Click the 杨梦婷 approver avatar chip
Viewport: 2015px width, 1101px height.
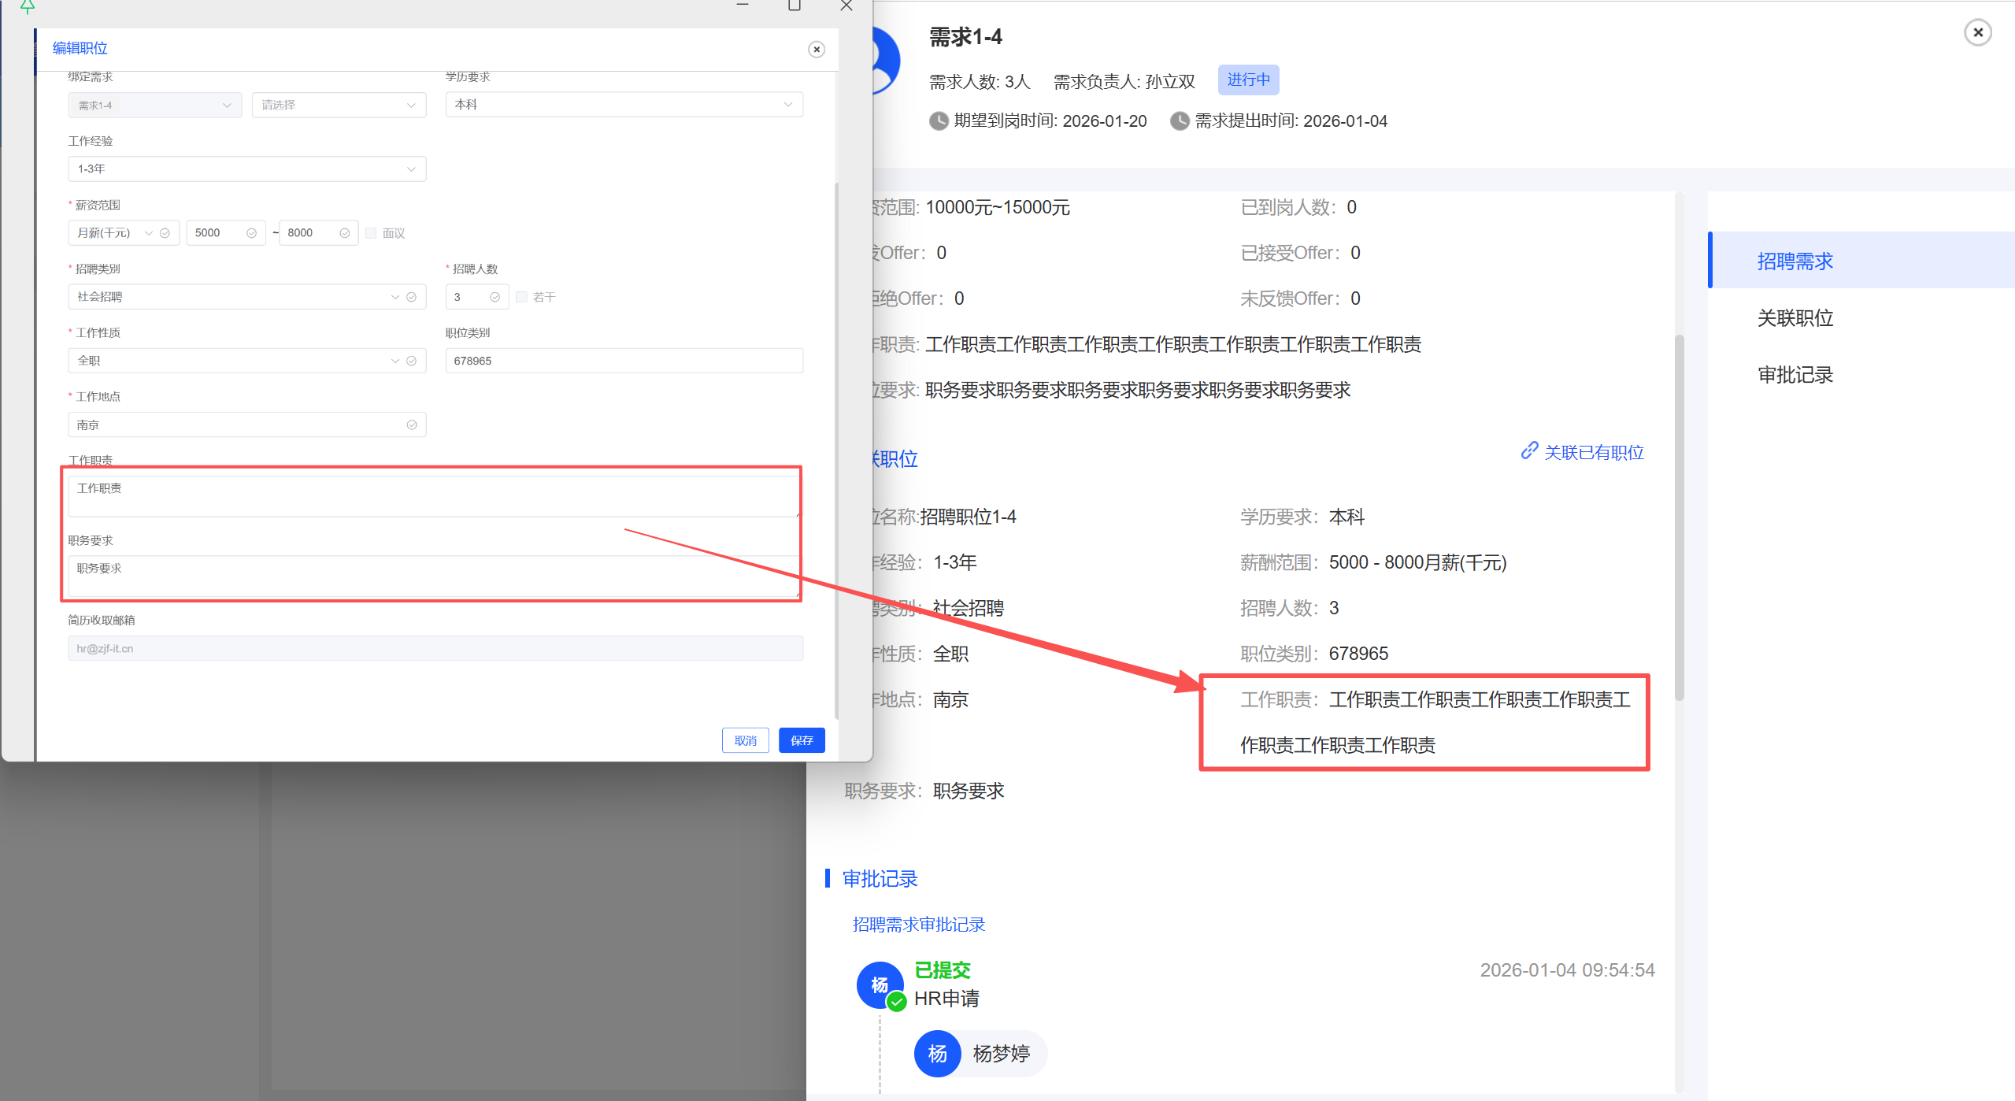(x=980, y=1054)
